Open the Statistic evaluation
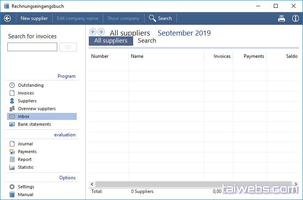Viewport: 303px width, 200px height. click(26, 167)
